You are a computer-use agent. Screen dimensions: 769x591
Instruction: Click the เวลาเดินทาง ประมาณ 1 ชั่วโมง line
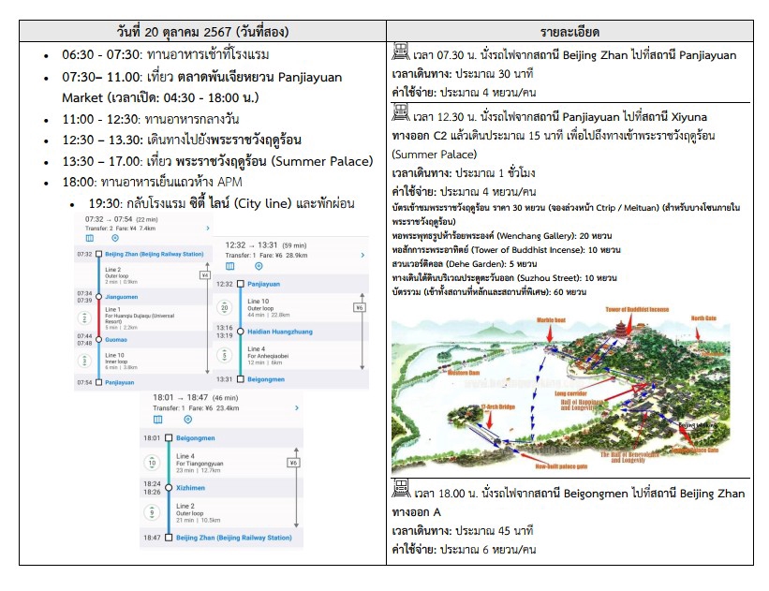click(x=464, y=173)
